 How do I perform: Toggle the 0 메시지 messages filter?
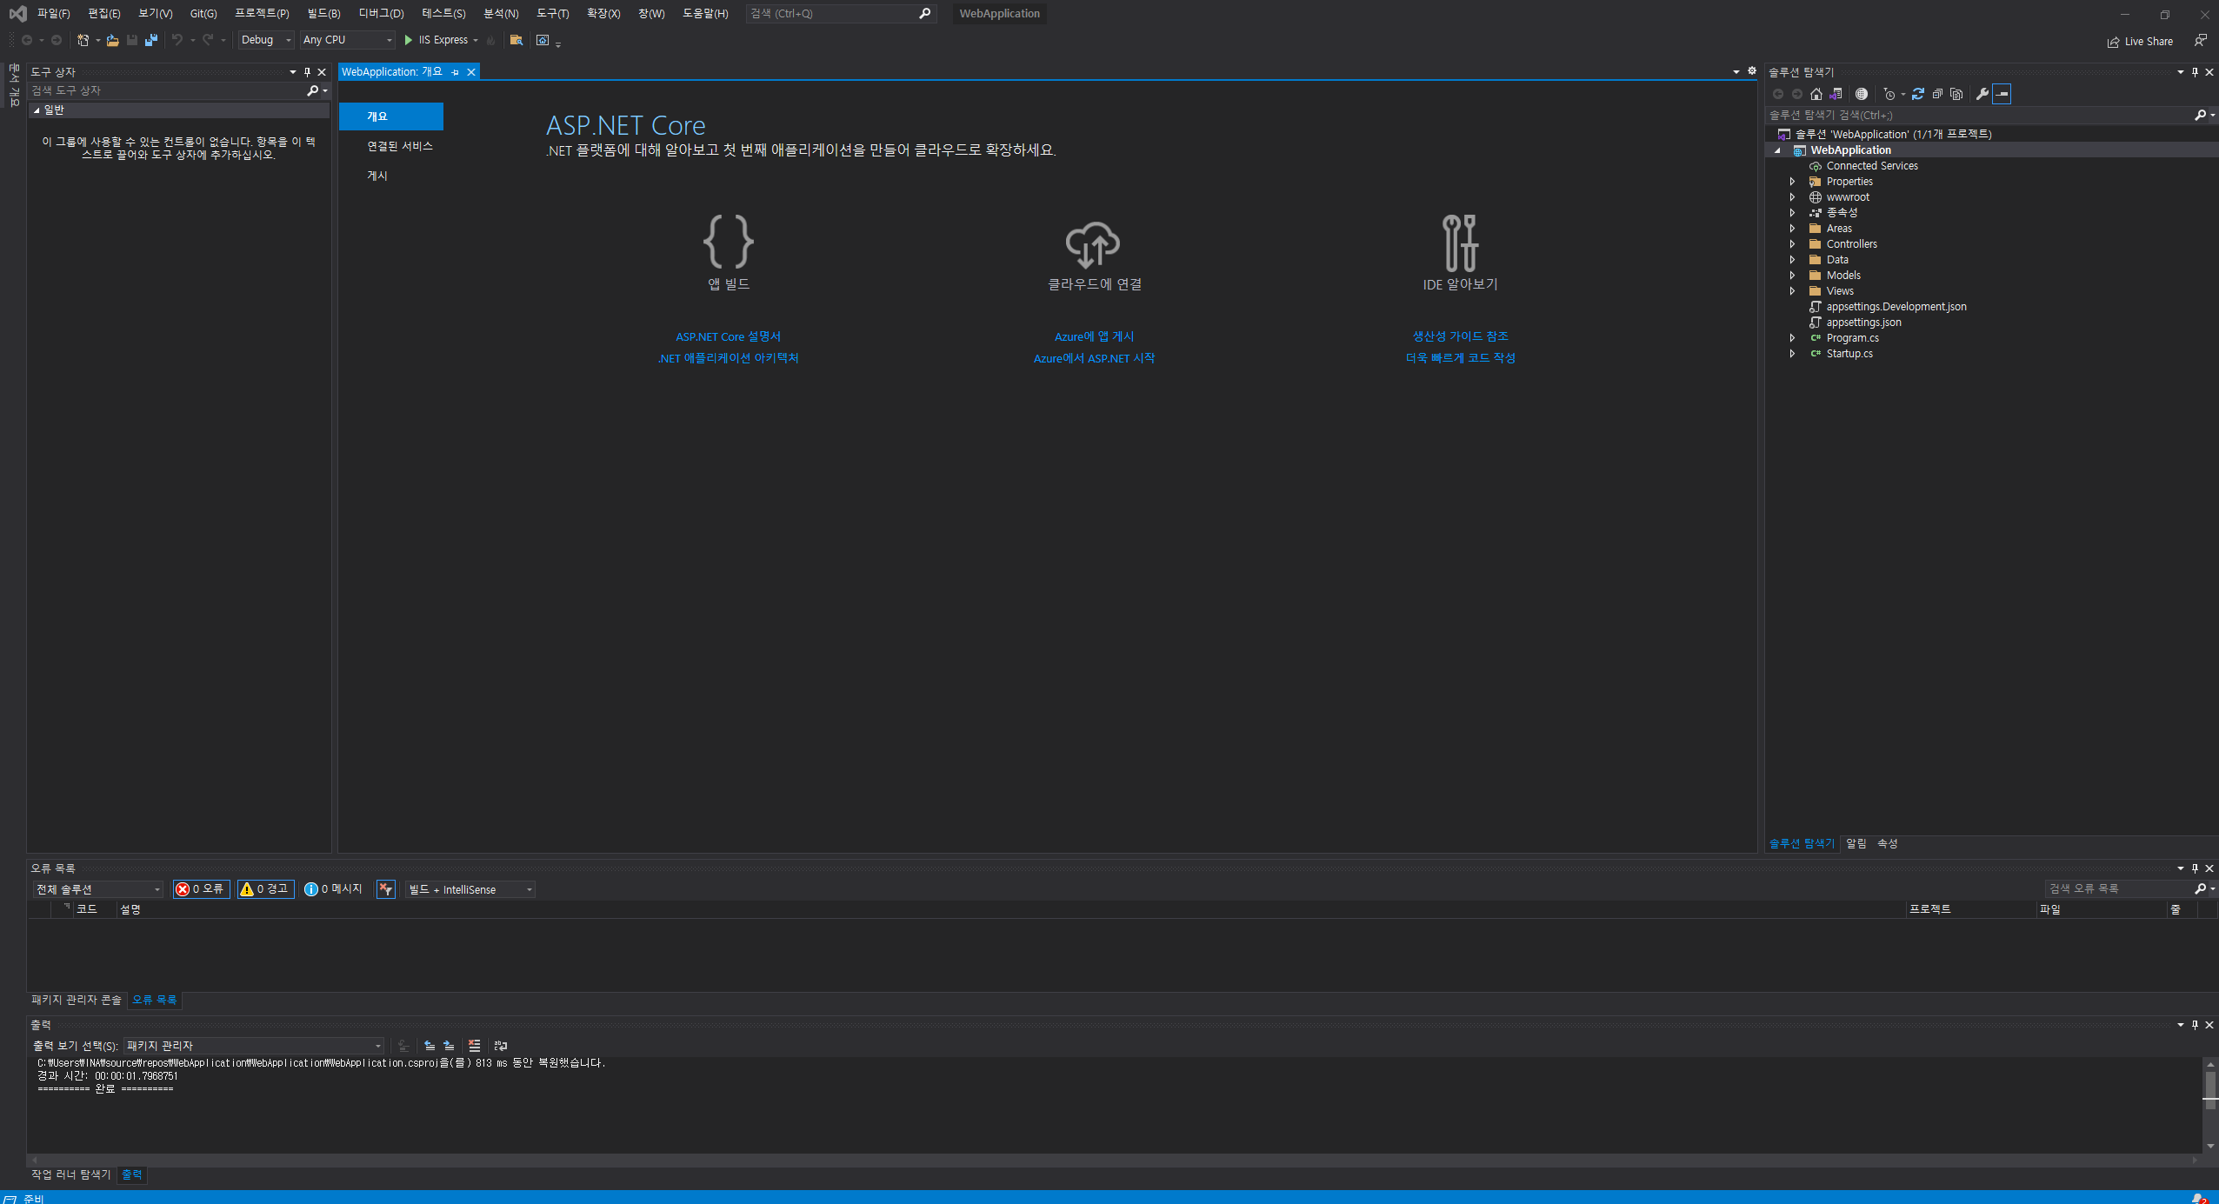[x=333, y=889]
